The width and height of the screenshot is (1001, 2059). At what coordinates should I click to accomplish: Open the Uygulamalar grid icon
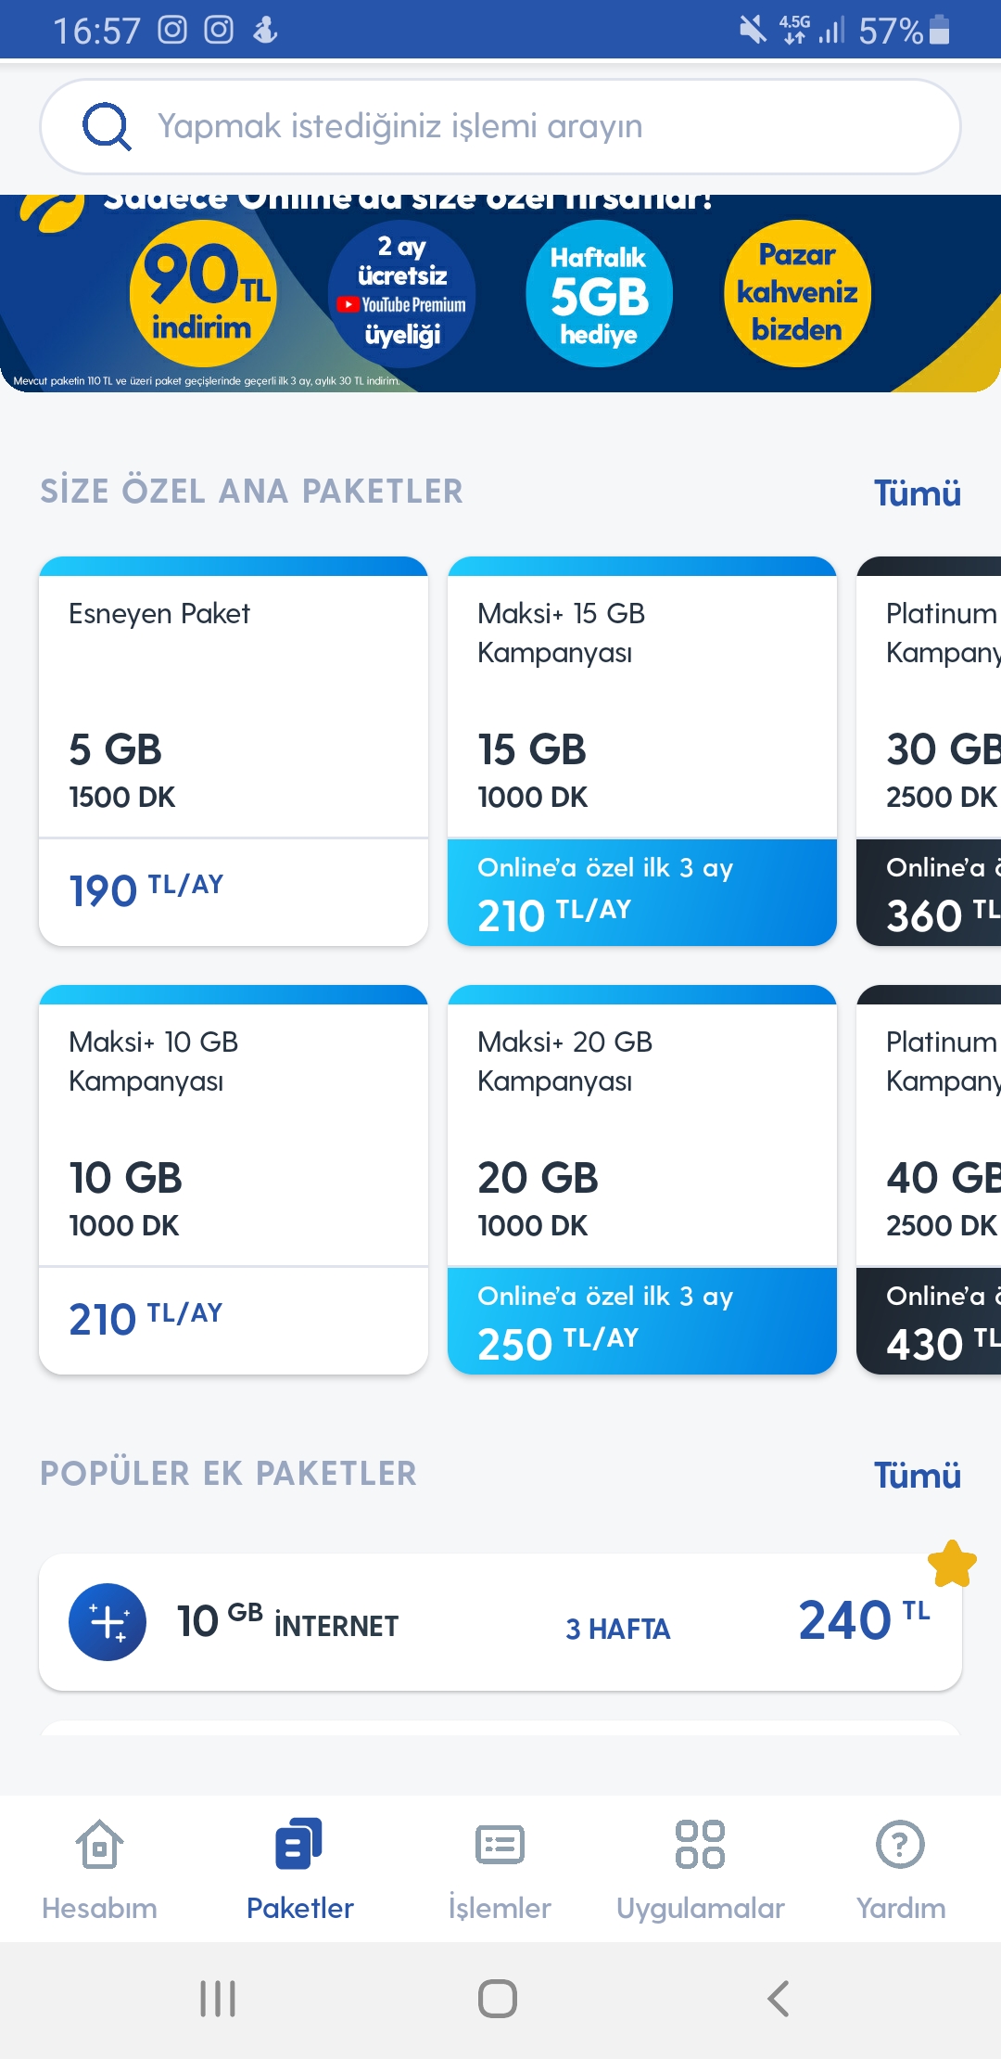click(700, 1844)
